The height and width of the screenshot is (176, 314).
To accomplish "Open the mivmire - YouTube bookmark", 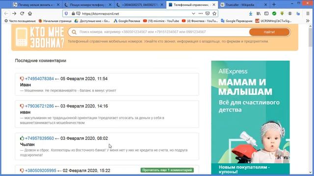I will pos(161,21).
